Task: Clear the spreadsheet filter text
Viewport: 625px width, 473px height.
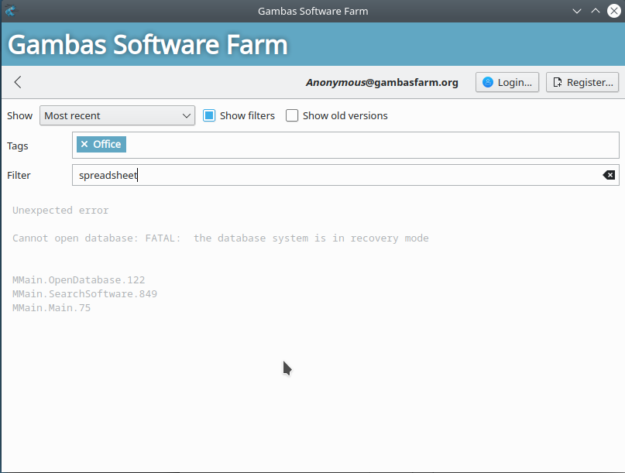Action: [x=609, y=175]
